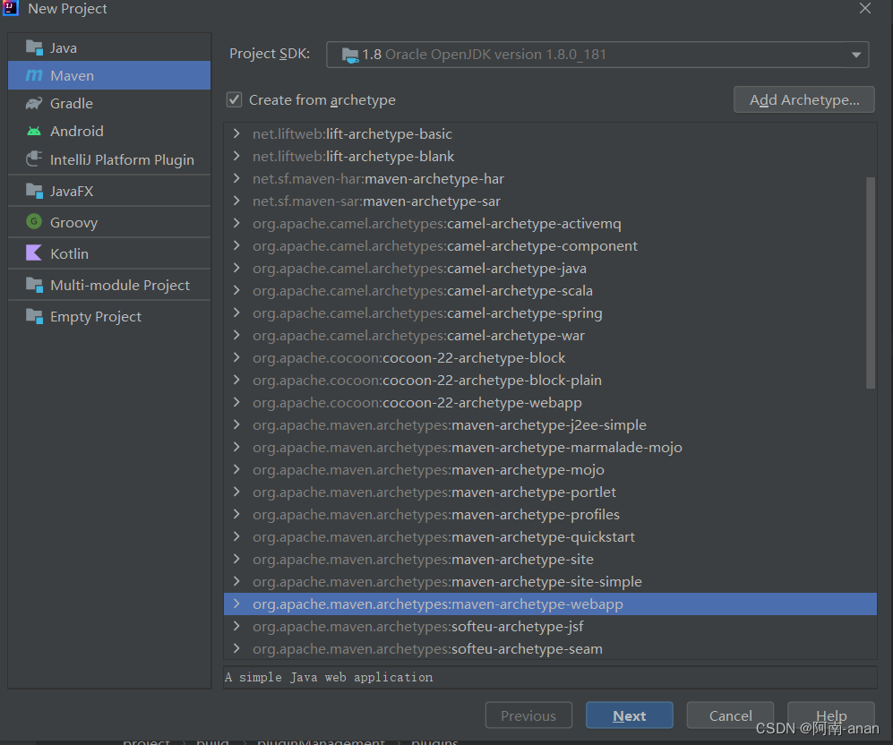Click the Previous button

528,715
